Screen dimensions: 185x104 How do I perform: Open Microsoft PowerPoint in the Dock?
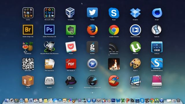(x=128, y=101)
